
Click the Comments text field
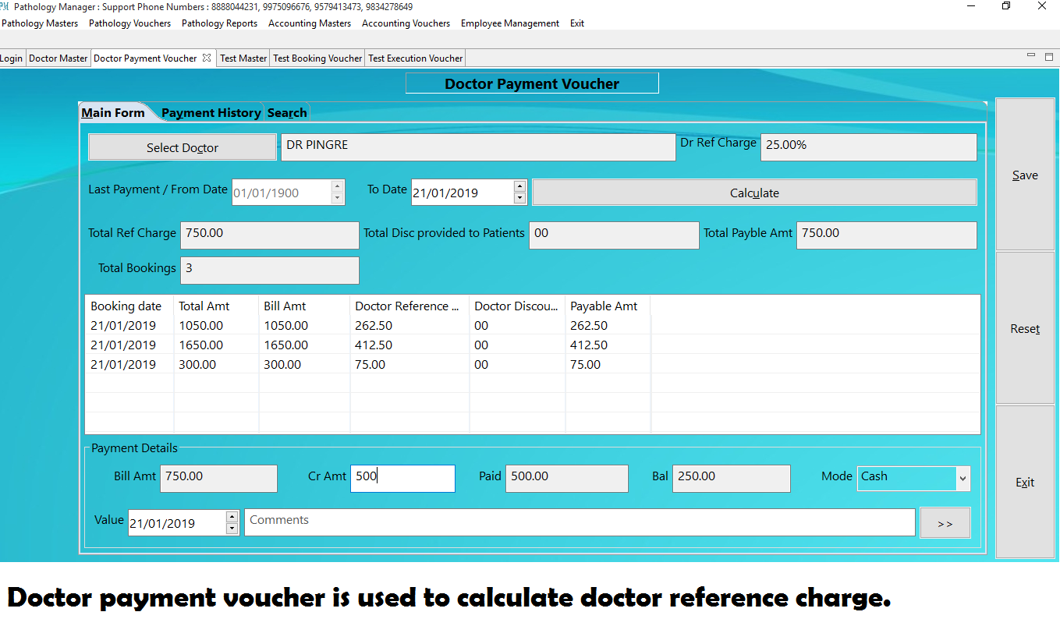click(x=580, y=522)
